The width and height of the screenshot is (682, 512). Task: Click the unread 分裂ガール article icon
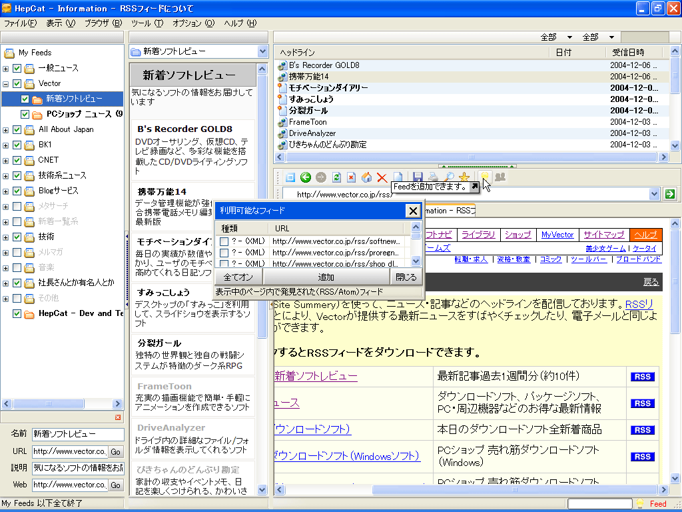(x=282, y=111)
